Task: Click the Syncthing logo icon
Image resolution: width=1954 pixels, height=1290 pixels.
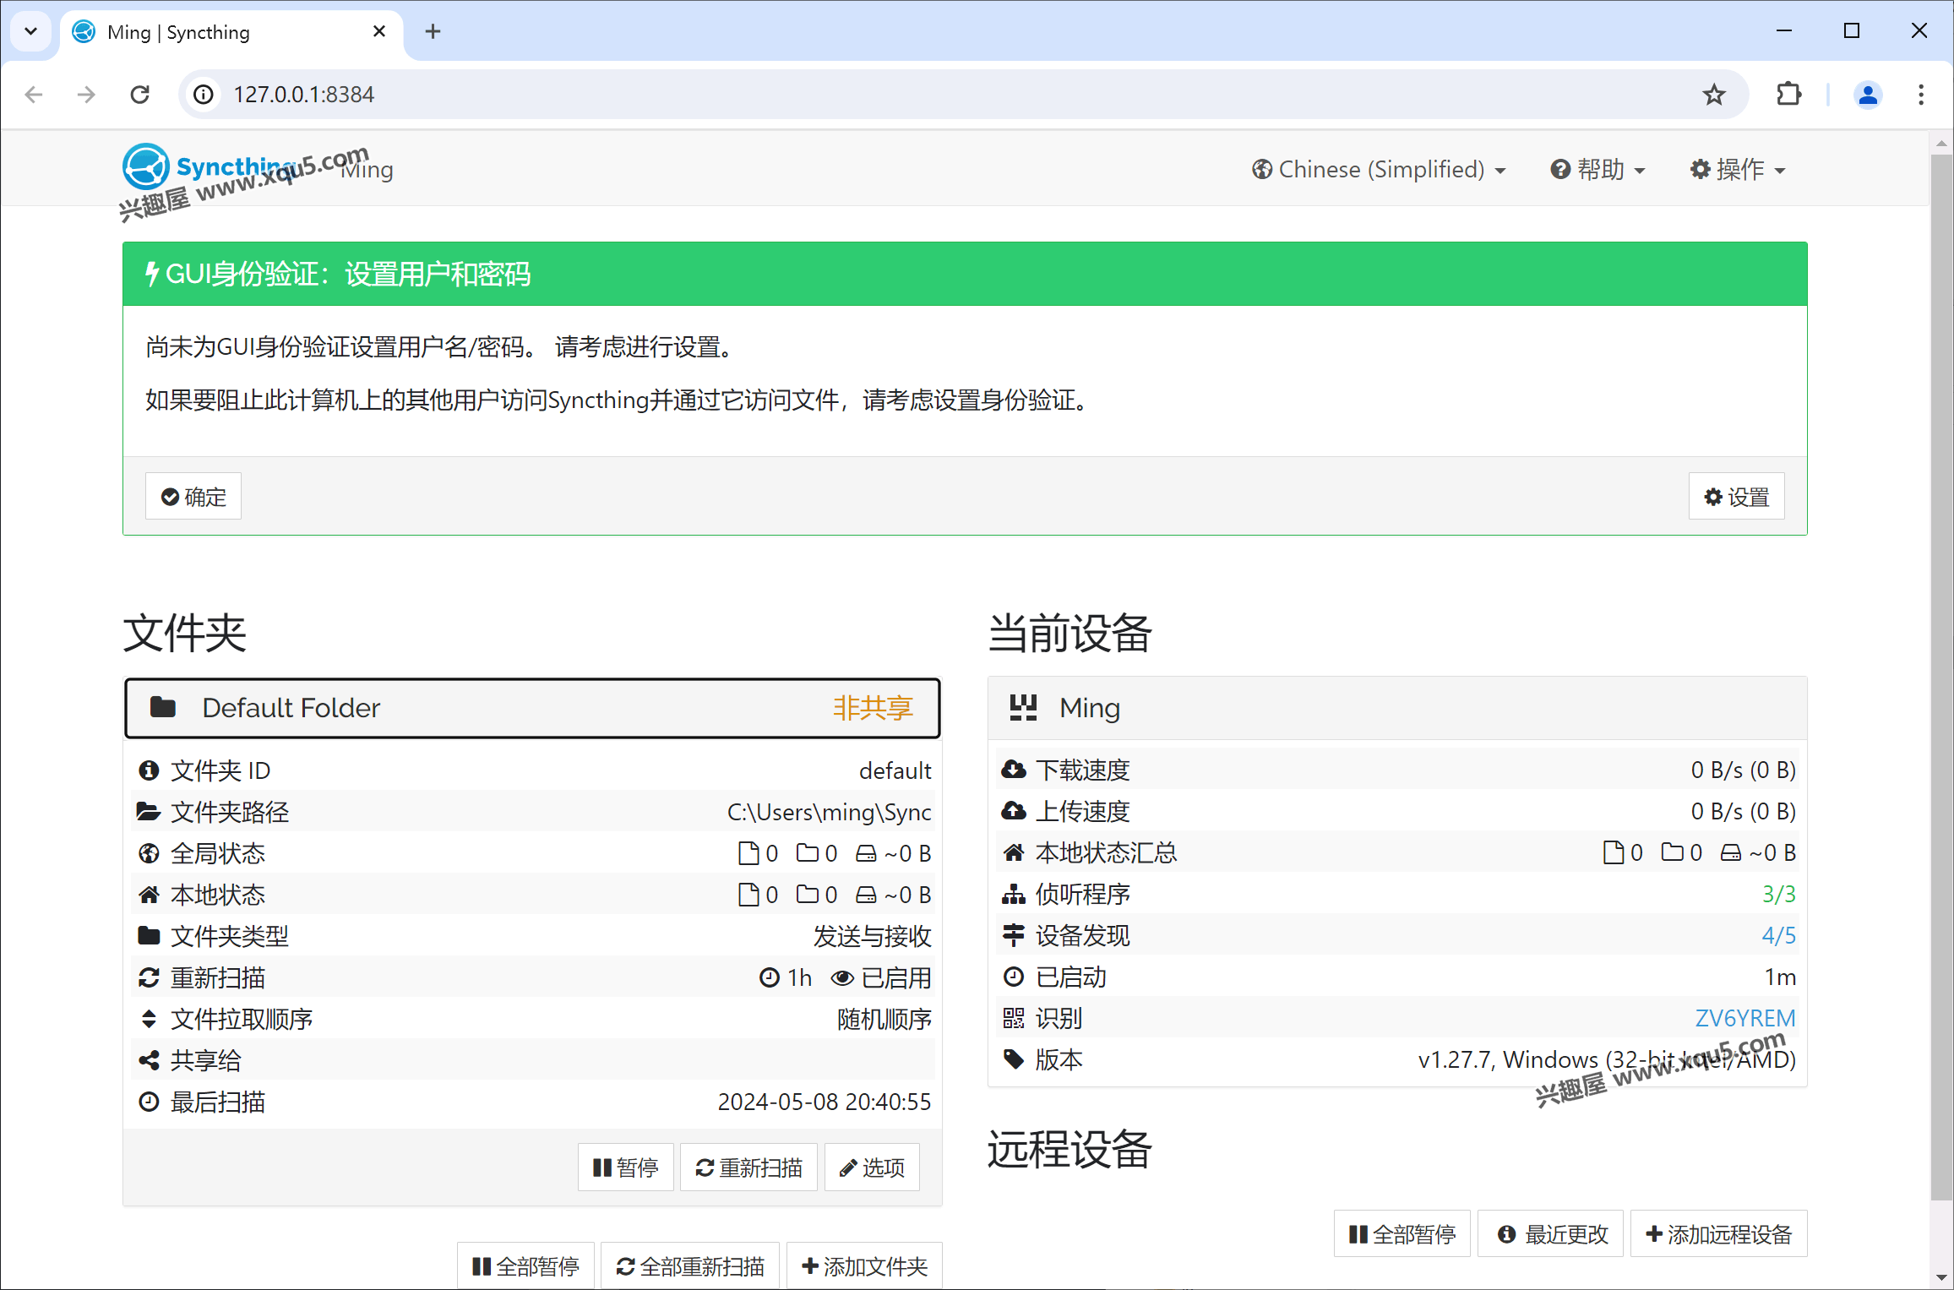Action: coord(145,166)
